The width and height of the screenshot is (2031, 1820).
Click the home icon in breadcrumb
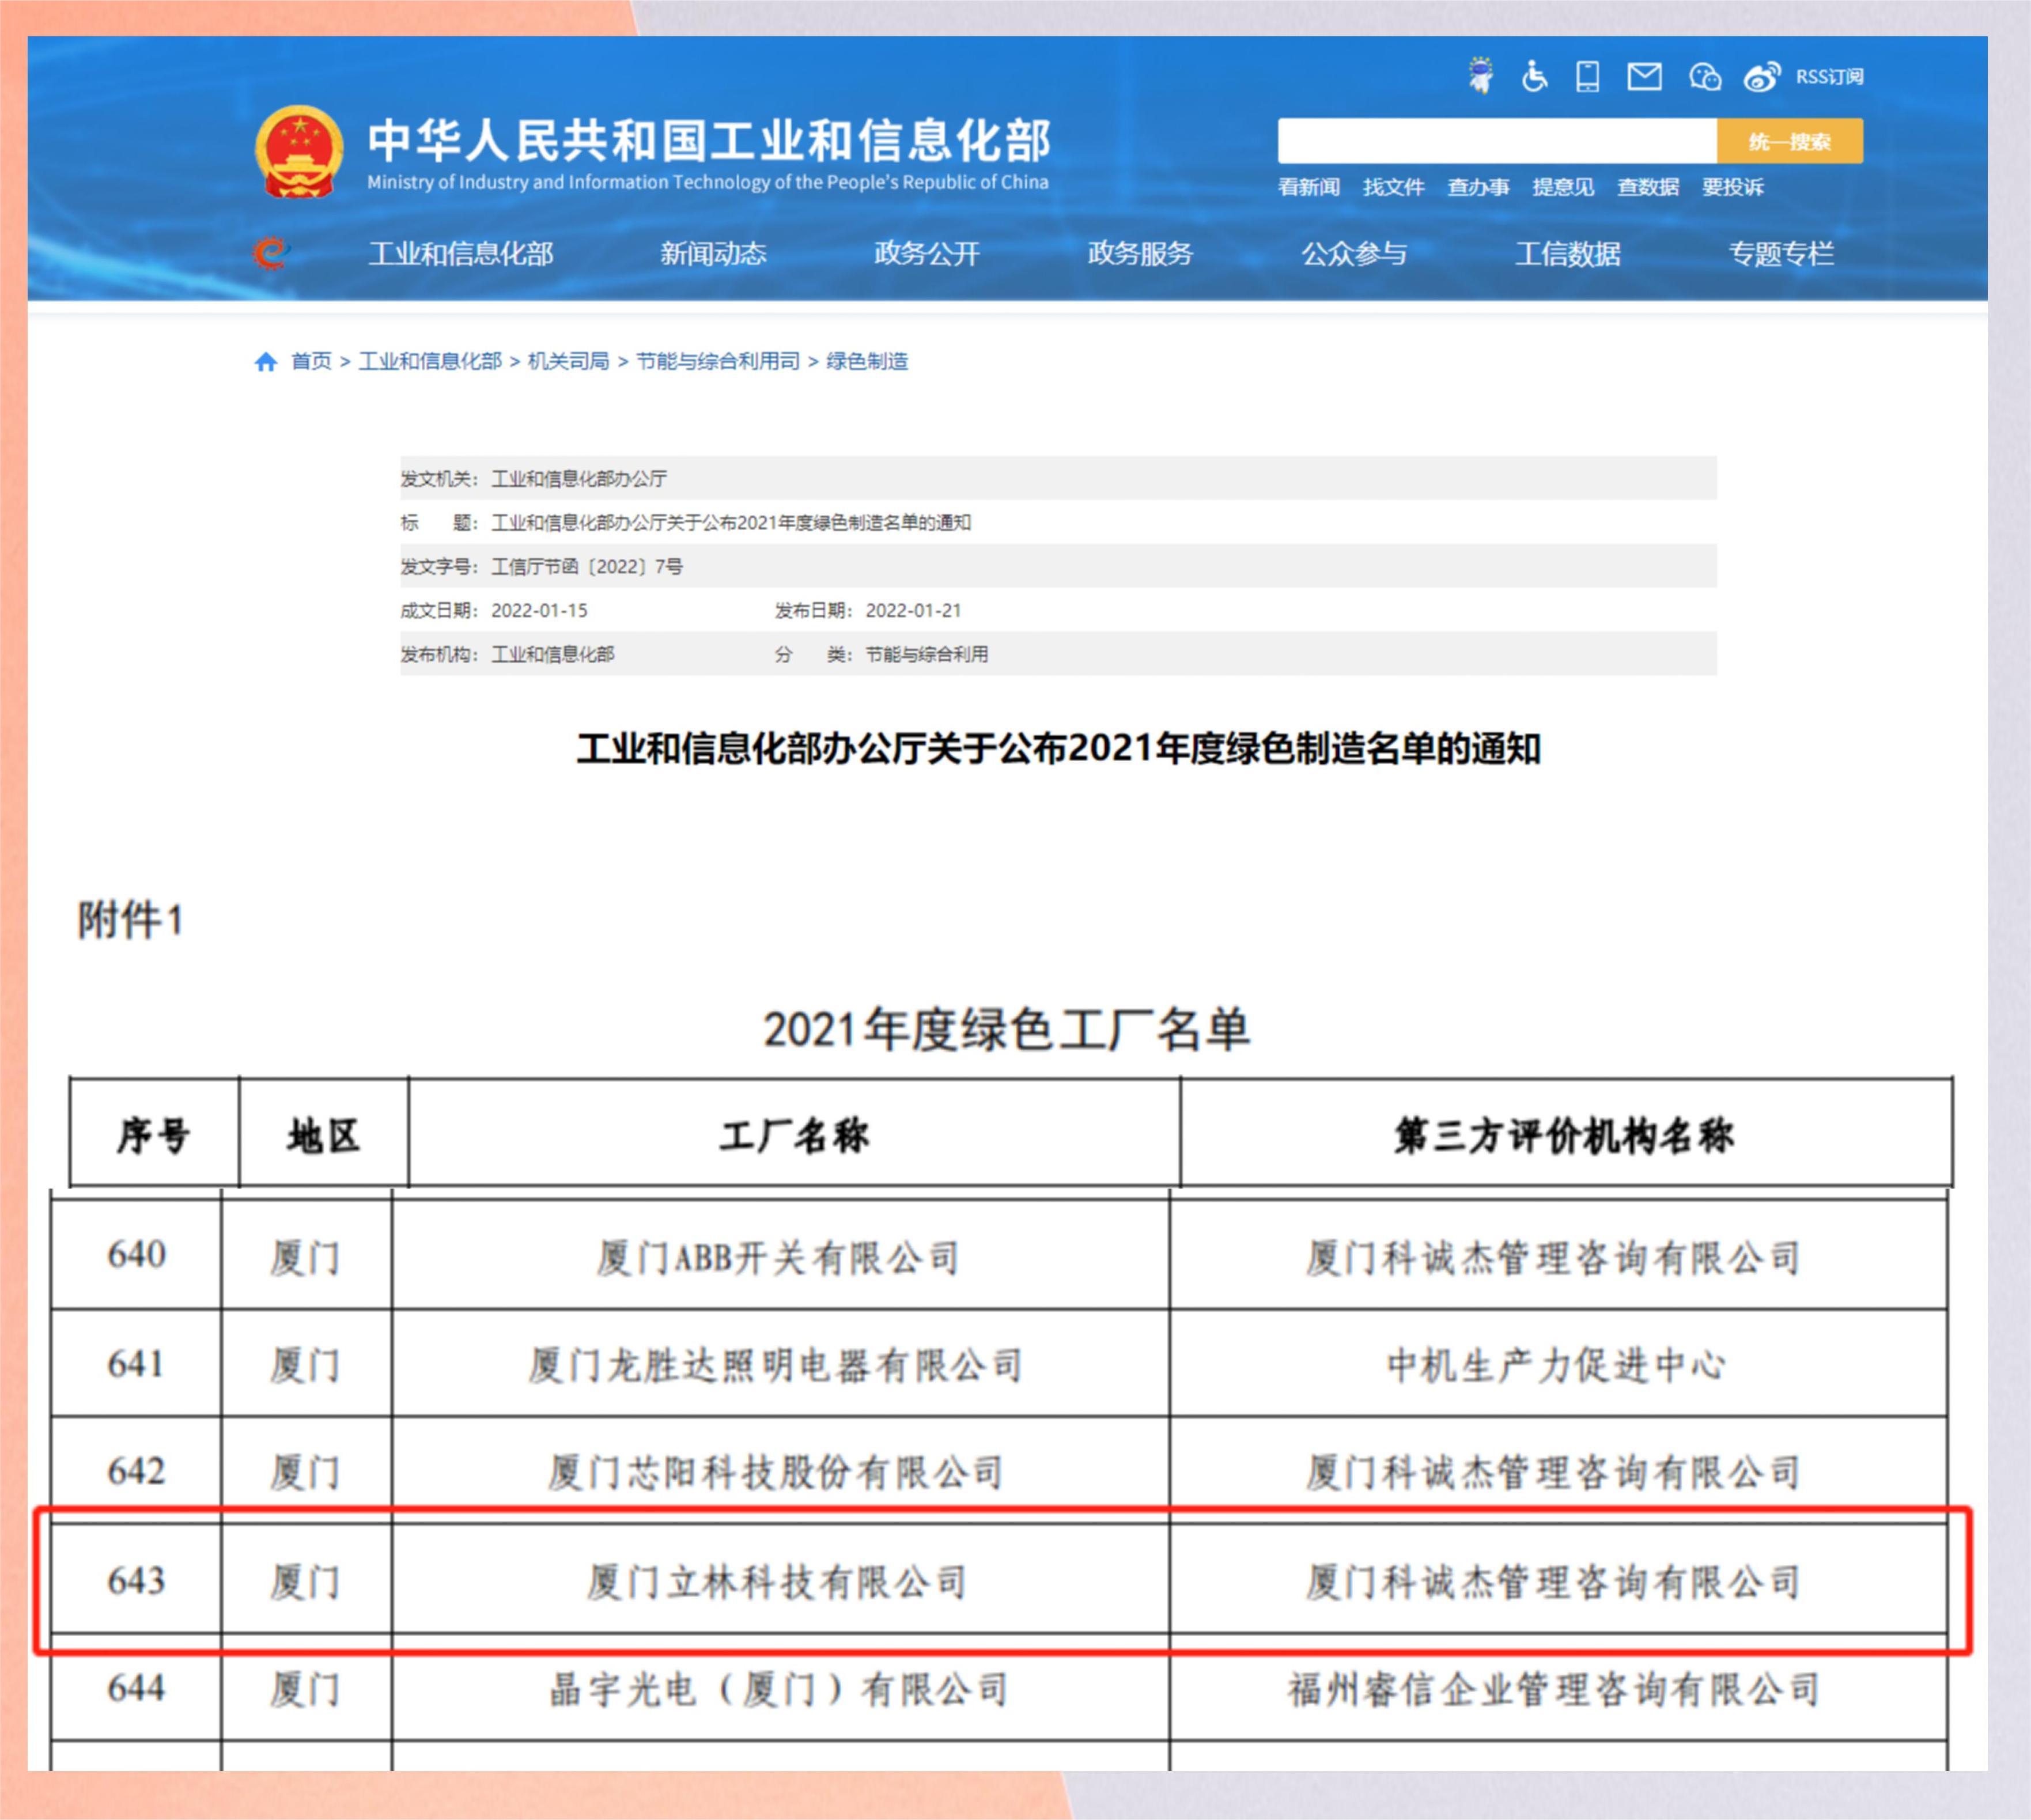[265, 361]
